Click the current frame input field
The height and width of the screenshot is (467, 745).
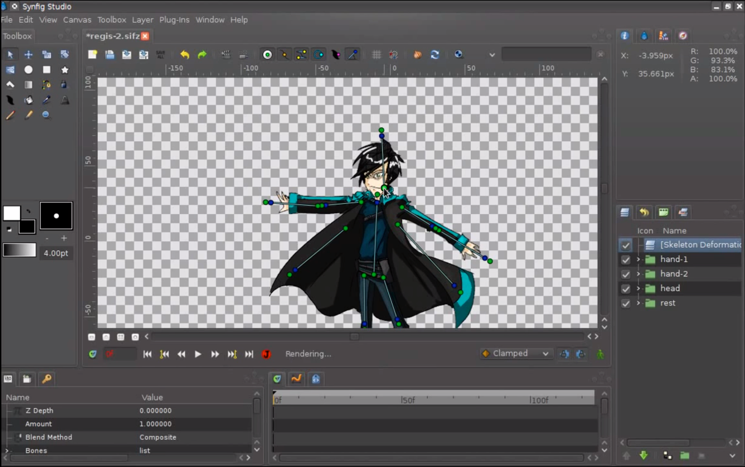tap(120, 354)
